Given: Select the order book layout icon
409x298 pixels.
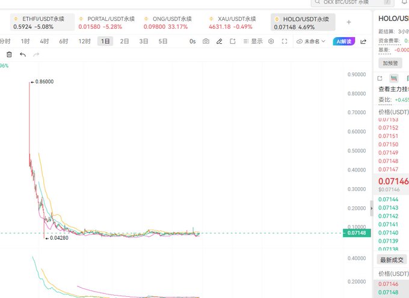Looking at the screenshot, I should click(393, 78).
